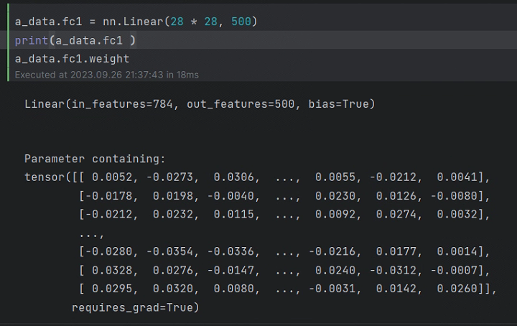The height and width of the screenshot is (326, 517).
Task: Click the number 500 in nn.Linear call
Action: tap(241, 22)
